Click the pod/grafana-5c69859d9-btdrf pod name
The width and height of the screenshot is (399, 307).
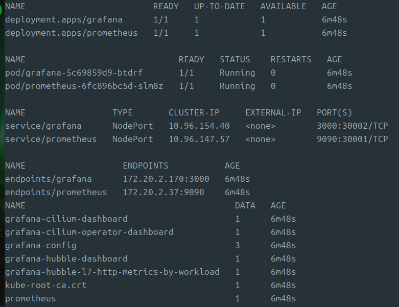(x=74, y=73)
